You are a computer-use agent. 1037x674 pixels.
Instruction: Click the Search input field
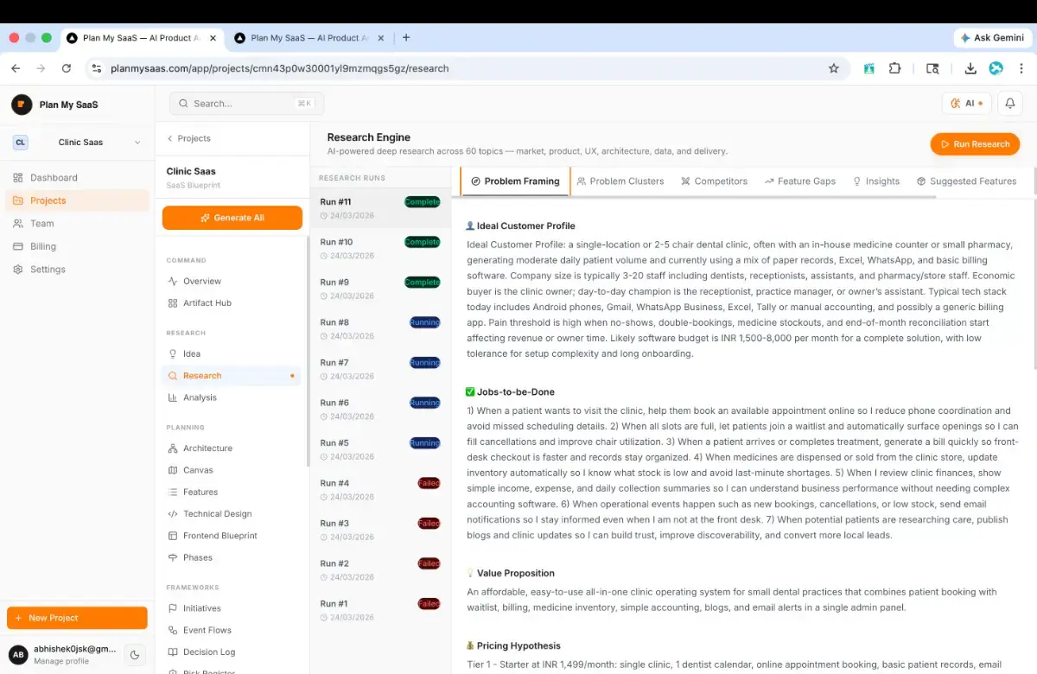point(246,104)
